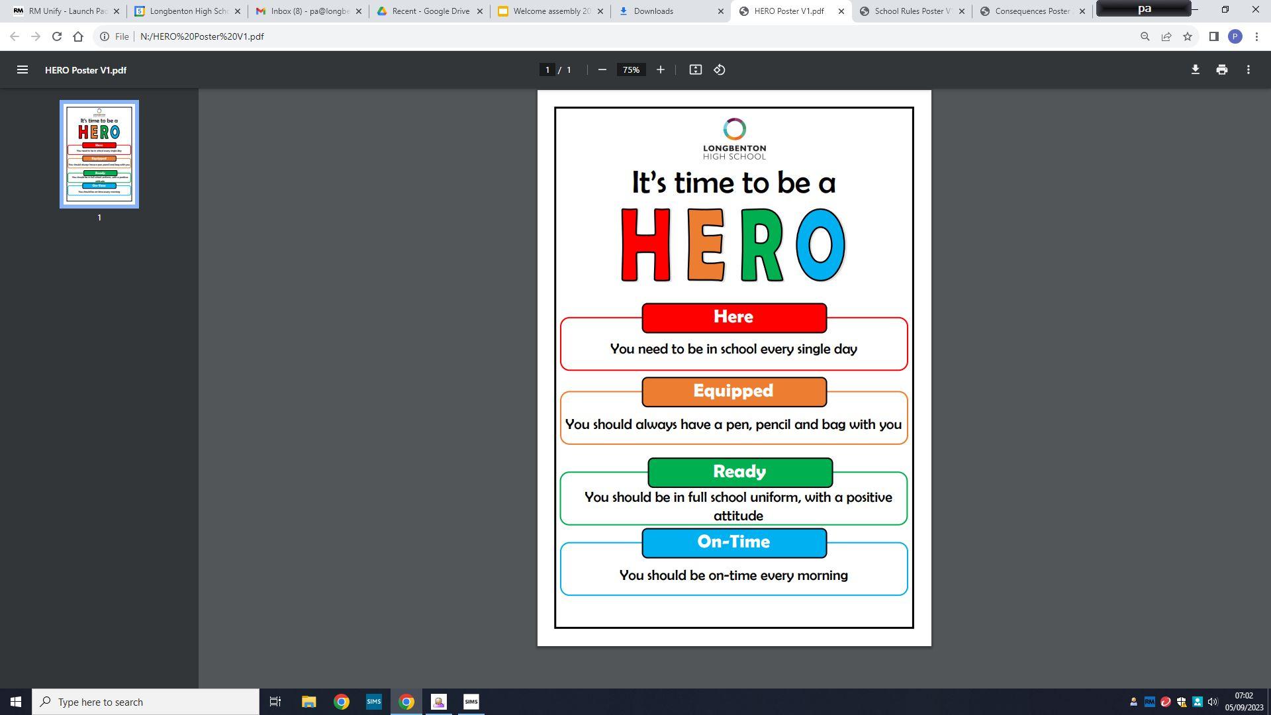
Task: Zoom in using the plus button
Action: (660, 70)
